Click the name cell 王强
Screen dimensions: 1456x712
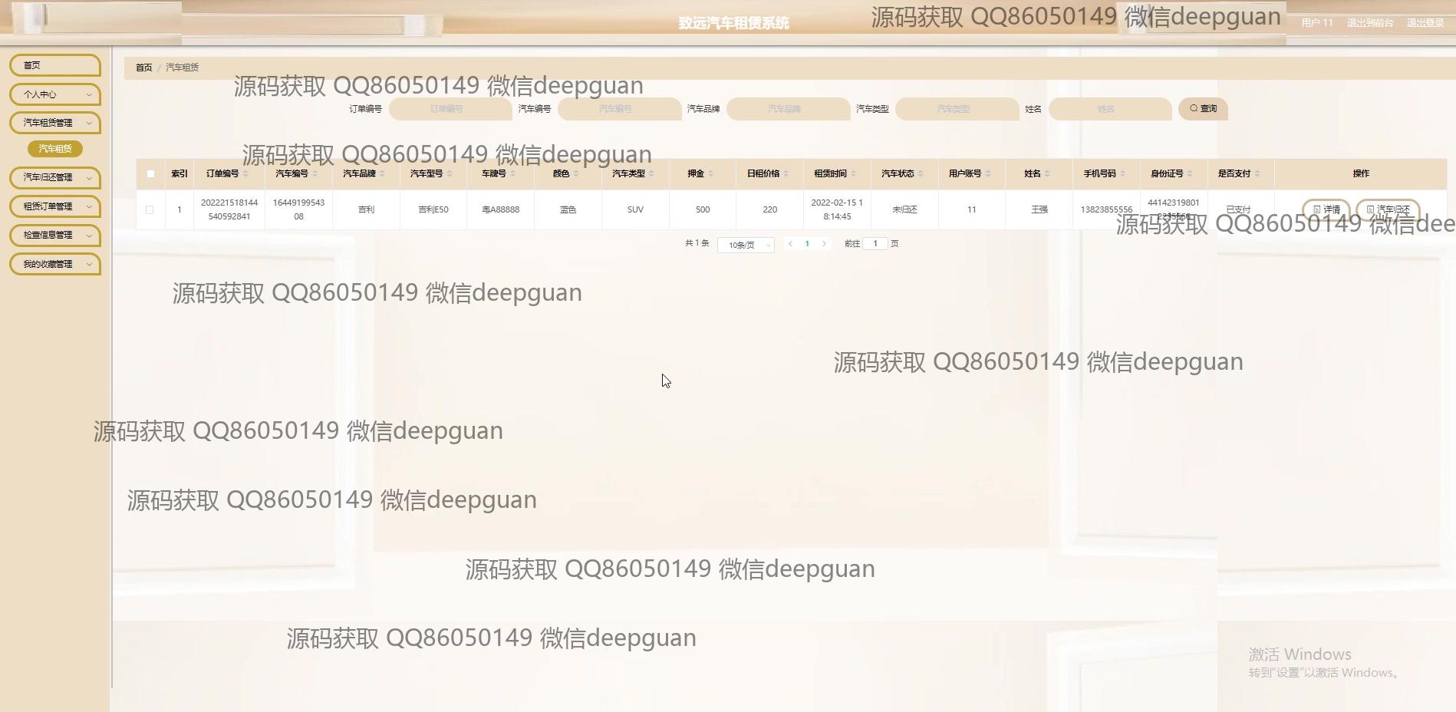tap(1039, 209)
